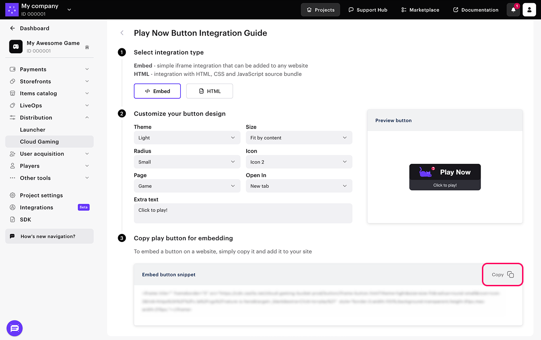Open the user profile avatar menu
Viewport: 541px width, 340px height.
[529, 9]
